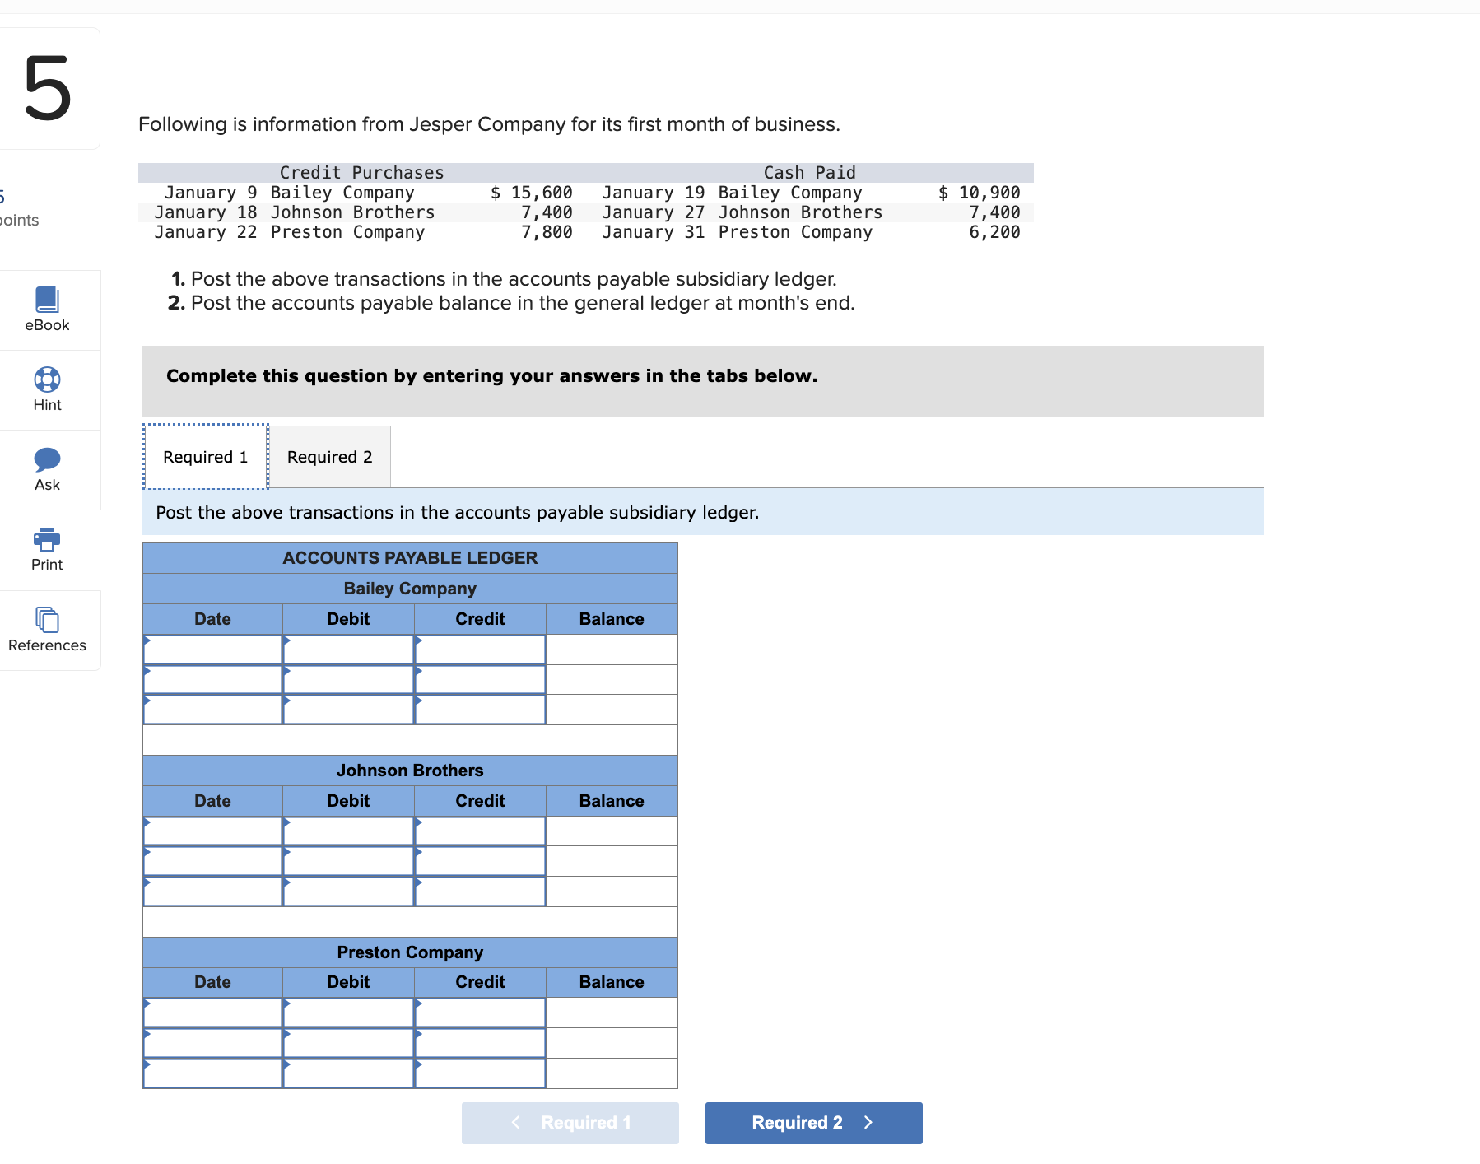Click the Debit cell in Preston Company second row
1480x1164 pixels.
pos(347,1042)
